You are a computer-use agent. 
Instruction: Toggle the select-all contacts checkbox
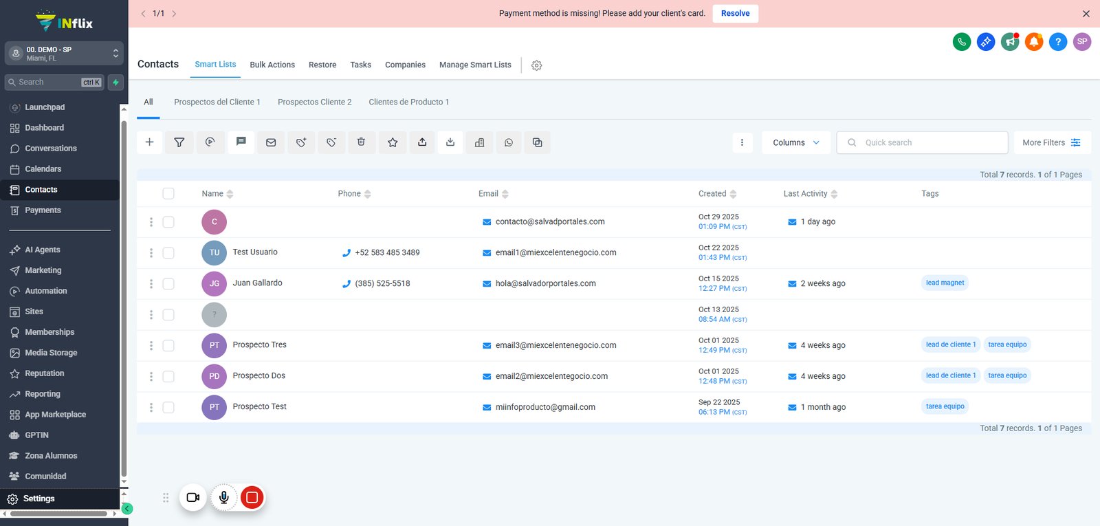click(168, 194)
